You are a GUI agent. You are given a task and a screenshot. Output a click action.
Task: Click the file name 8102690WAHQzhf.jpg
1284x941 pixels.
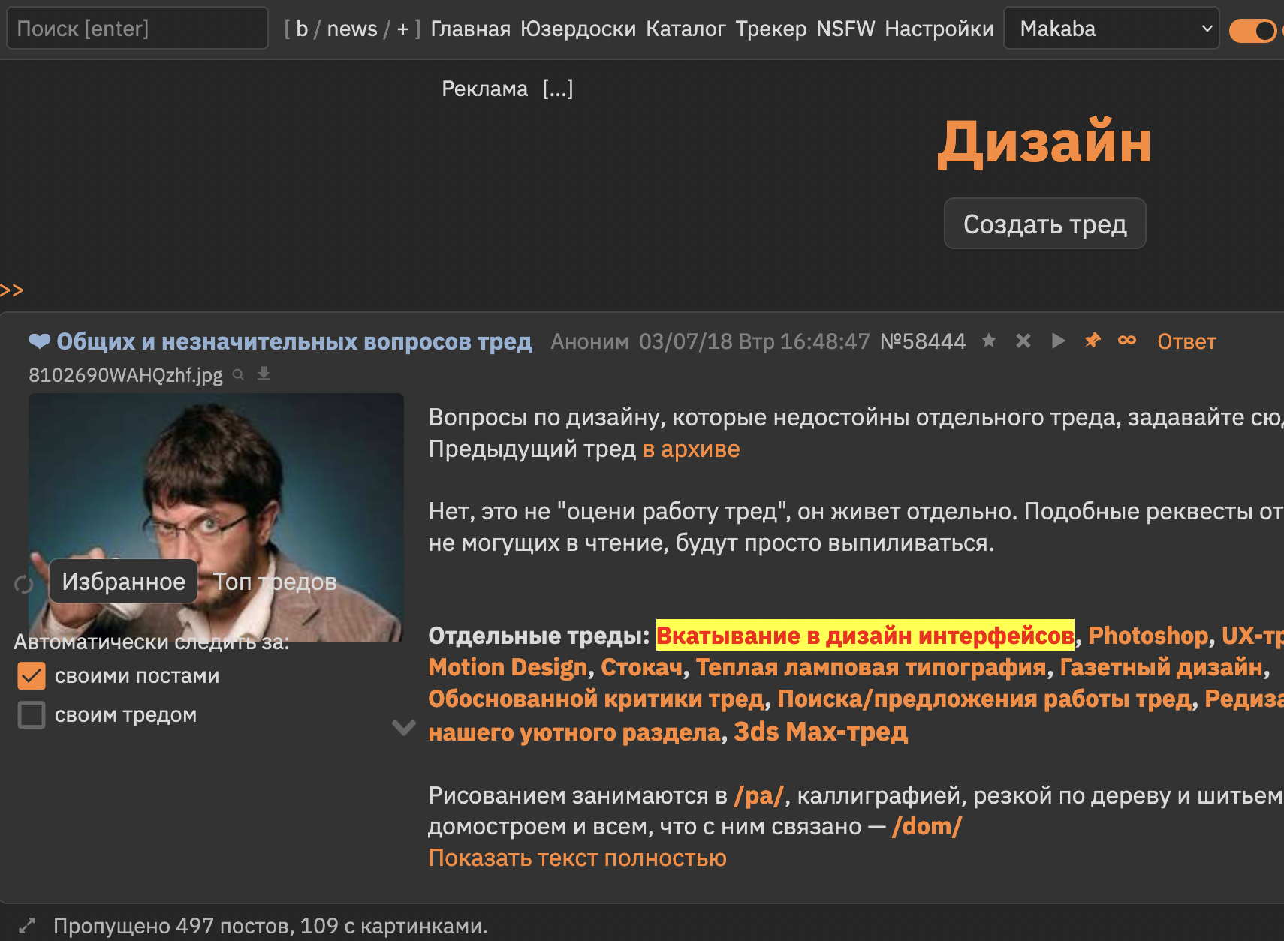125,375
